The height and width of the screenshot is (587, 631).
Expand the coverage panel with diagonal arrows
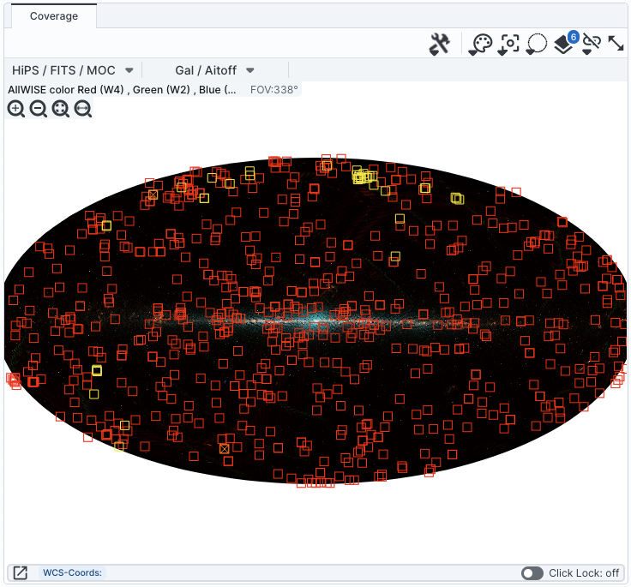tap(616, 44)
